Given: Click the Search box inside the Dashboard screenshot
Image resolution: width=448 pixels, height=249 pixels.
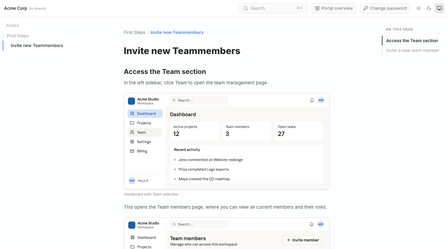Looking at the screenshot, I should pos(199,100).
